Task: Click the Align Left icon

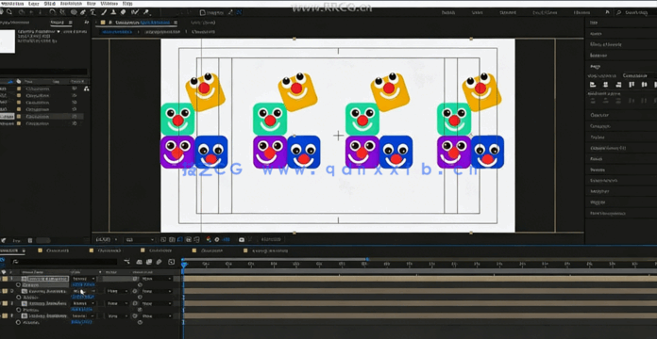Action: click(593, 85)
